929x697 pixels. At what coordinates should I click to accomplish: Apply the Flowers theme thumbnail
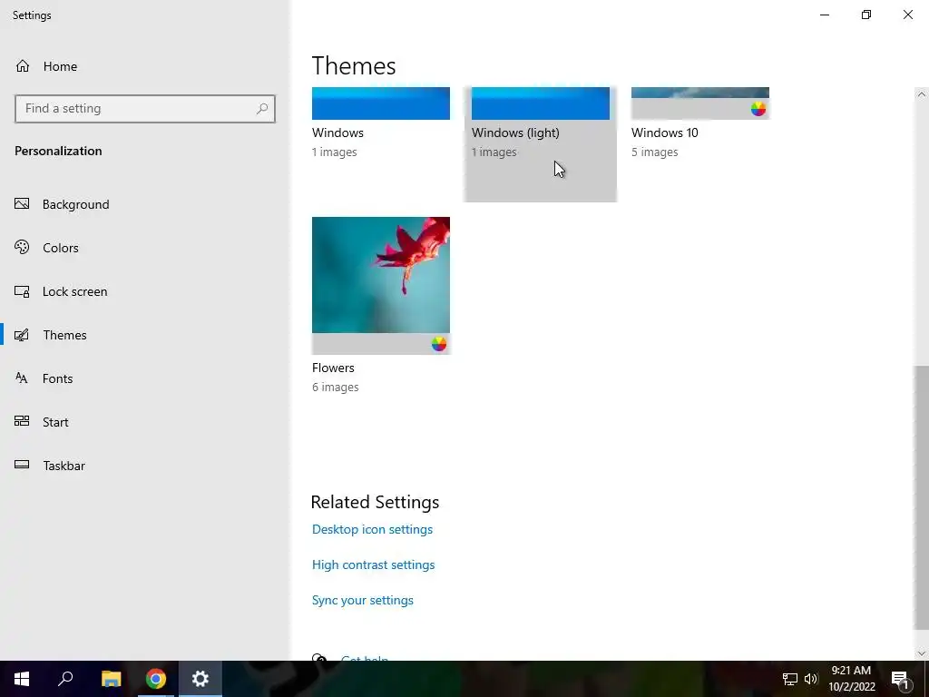[380, 285]
